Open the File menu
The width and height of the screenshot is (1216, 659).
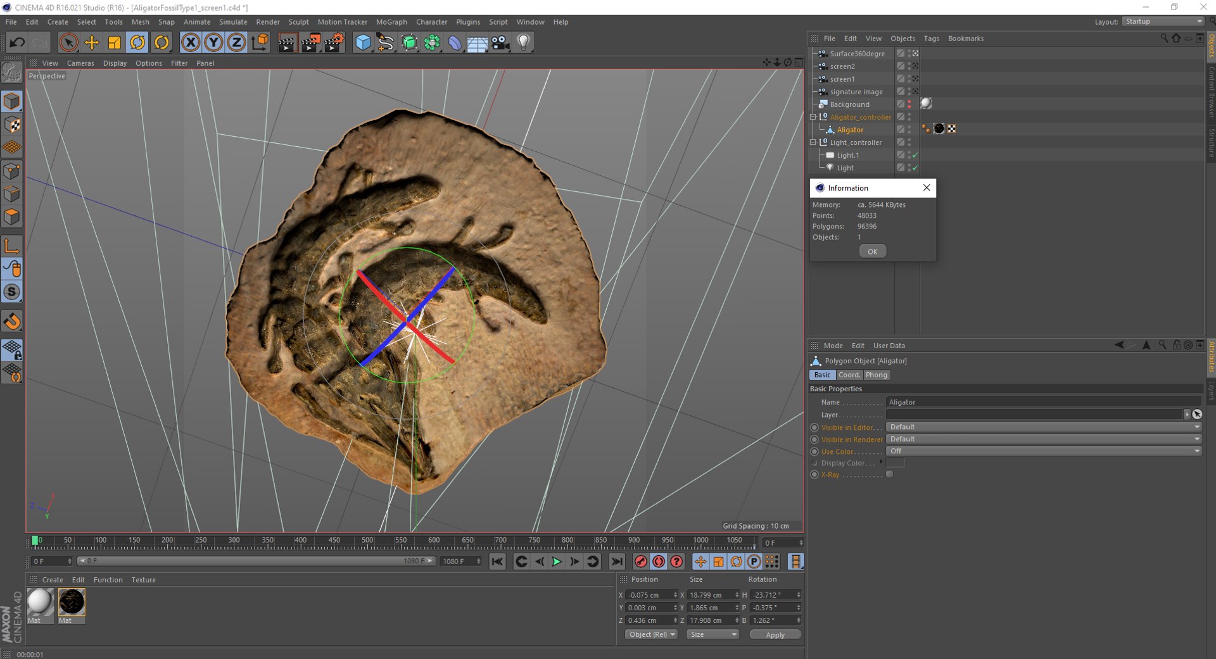[x=11, y=22]
